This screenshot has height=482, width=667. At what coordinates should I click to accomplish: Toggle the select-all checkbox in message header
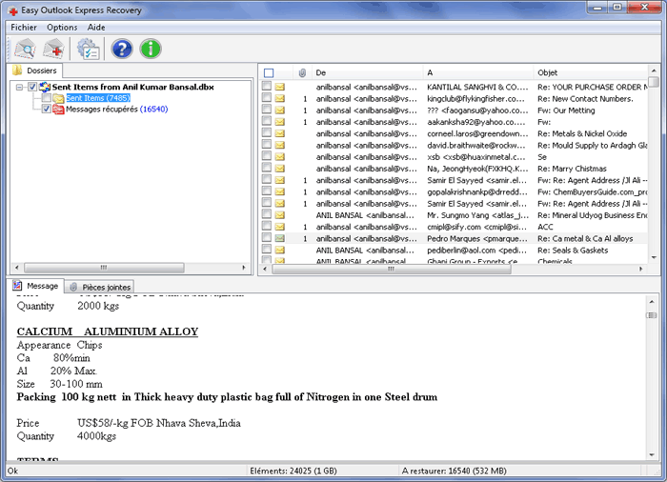[x=269, y=72]
